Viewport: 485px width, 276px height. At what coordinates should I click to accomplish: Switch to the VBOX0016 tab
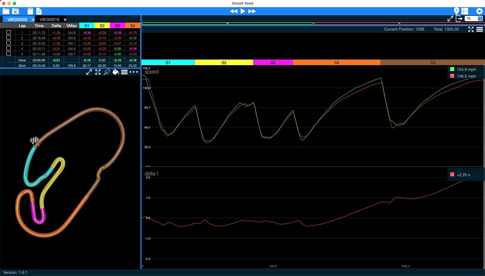tap(49, 20)
